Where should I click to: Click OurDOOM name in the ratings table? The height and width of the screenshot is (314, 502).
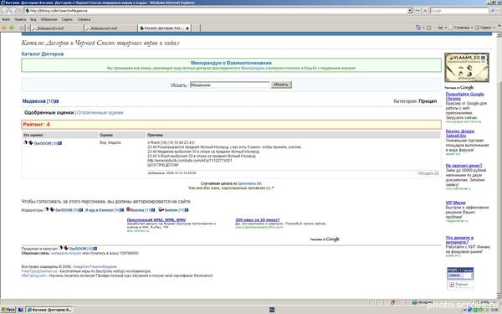(x=43, y=143)
